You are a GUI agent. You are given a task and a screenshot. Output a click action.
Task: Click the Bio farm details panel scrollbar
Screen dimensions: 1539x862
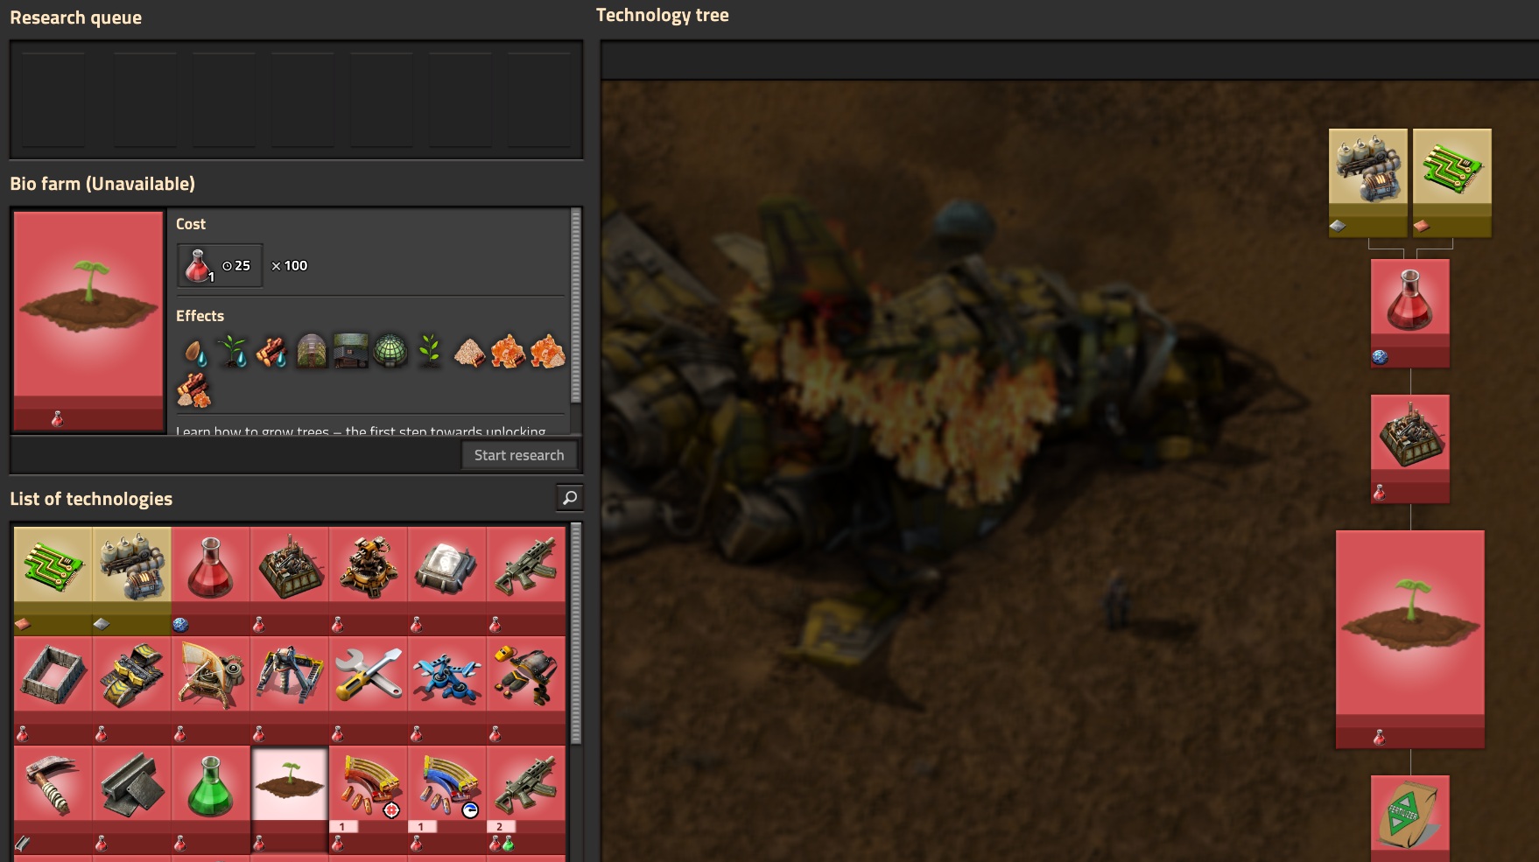[x=575, y=306]
